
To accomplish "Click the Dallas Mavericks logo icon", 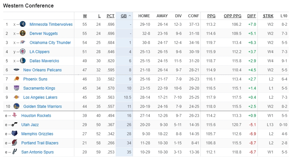I will (x=23, y=61).
